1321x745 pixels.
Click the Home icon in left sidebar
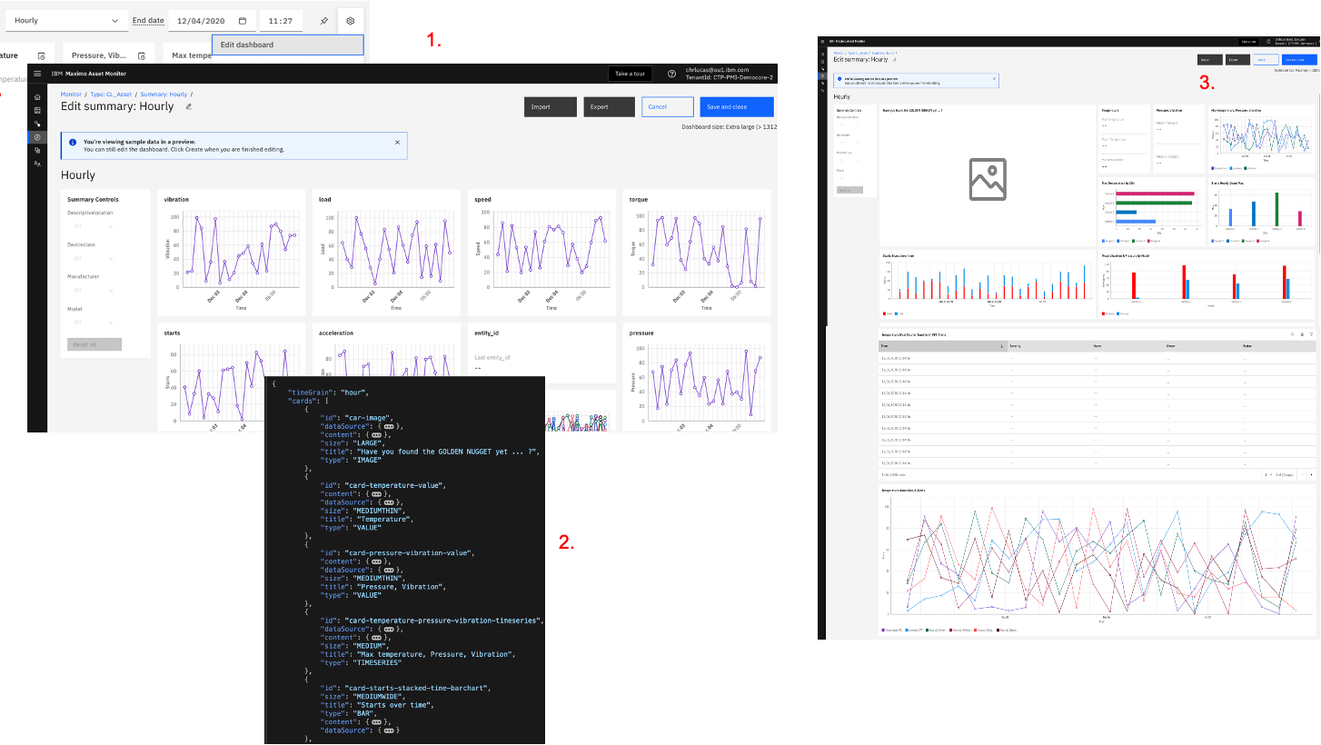point(37,96)
